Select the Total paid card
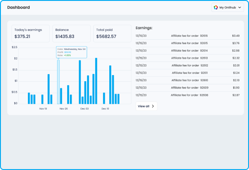Image resolution: width=249 pixels, height=170 pixels. (112, 34)
